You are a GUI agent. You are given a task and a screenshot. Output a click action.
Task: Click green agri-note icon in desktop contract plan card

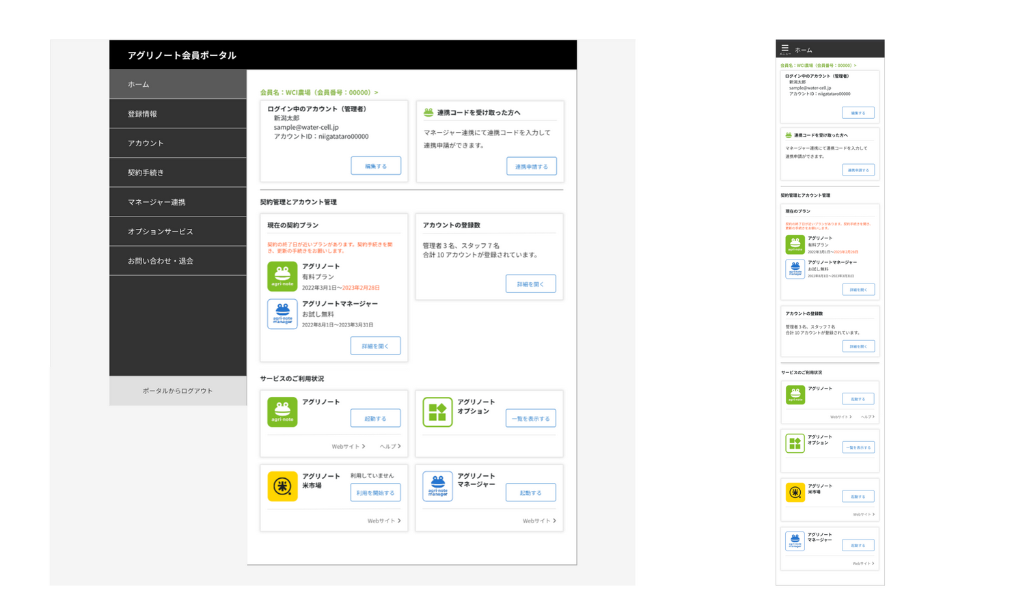click(x=282, y=277)
